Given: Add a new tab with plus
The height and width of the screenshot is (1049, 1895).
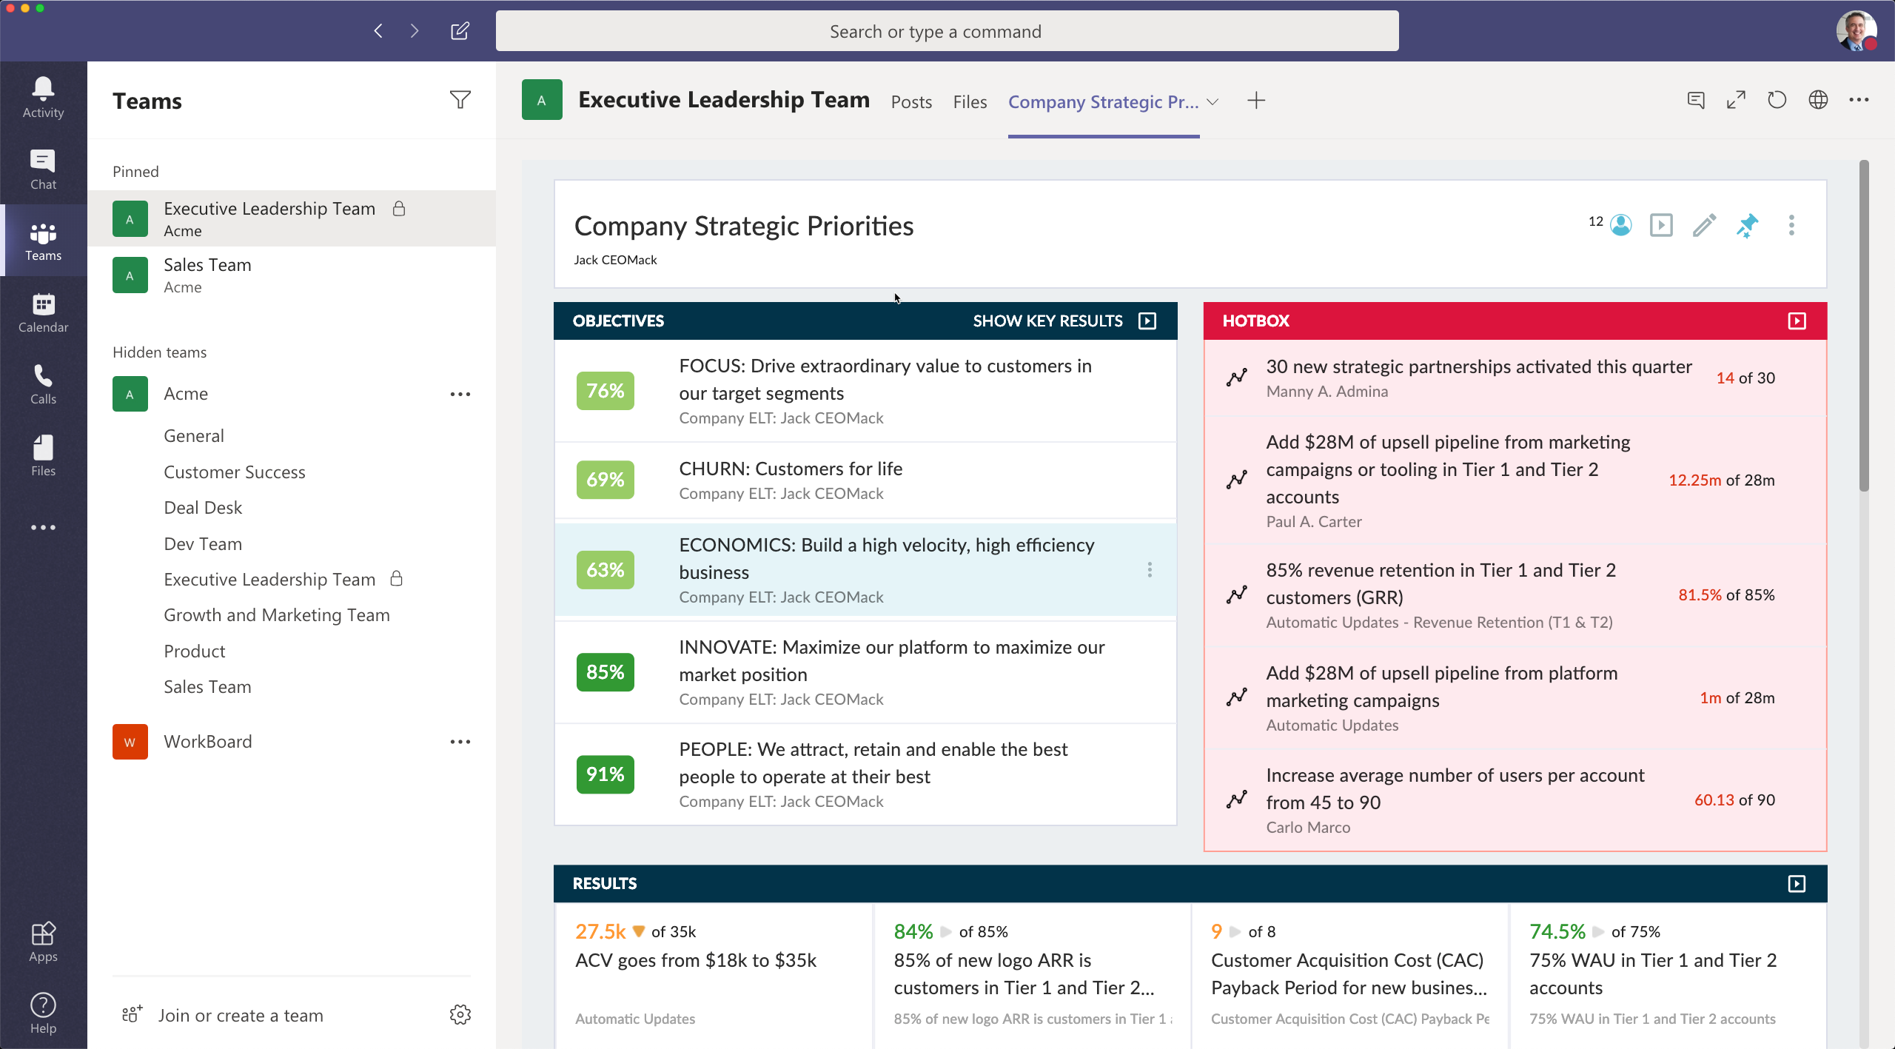Looking at the screenshot, I should tap(1255, 101).
